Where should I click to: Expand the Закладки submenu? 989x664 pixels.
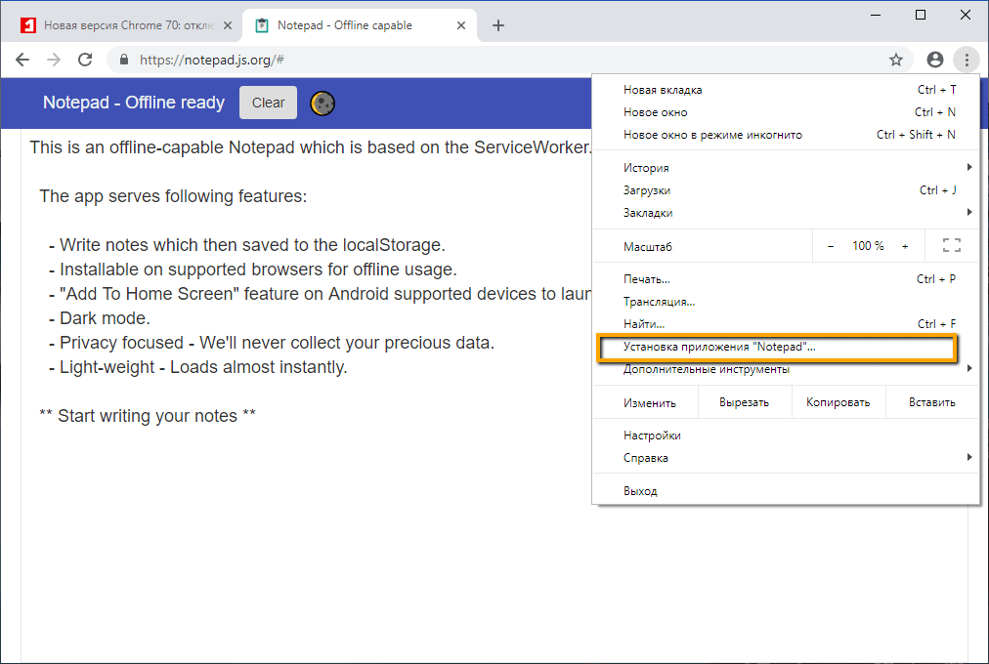[x=786, y=213]
